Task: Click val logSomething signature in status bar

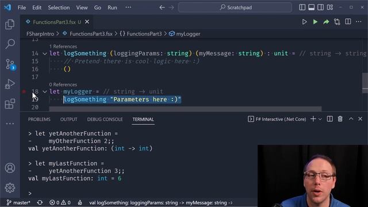Action: [161, 202]
